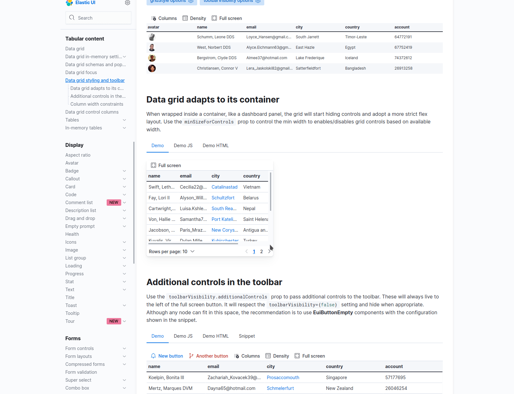
Task: Click the grid's vertical scrollbar
Action: coord(271,192)
